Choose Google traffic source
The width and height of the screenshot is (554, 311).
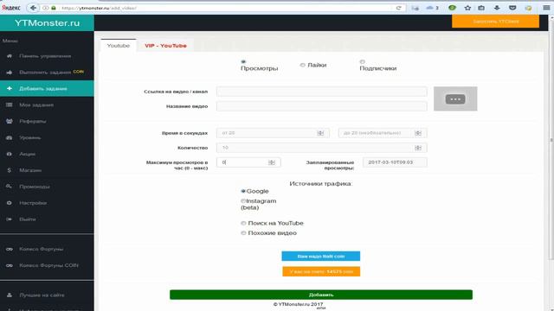(x=243, y=191)
